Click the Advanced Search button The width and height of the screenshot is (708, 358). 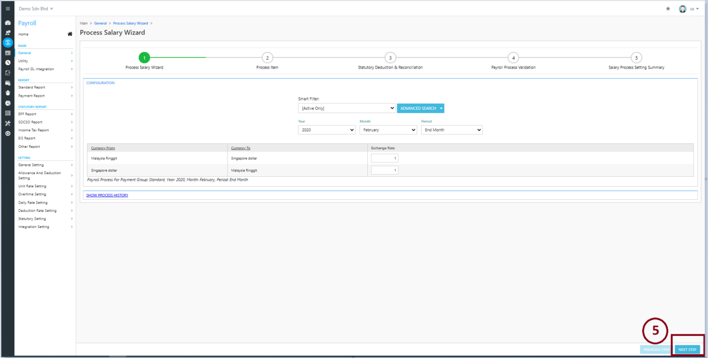(x=418, y=108)
